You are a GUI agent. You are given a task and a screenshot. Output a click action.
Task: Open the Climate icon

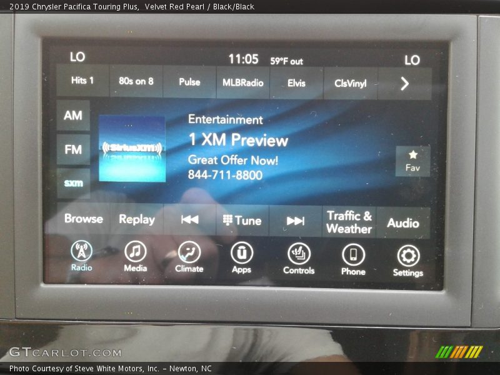click(x=189, y=257)
